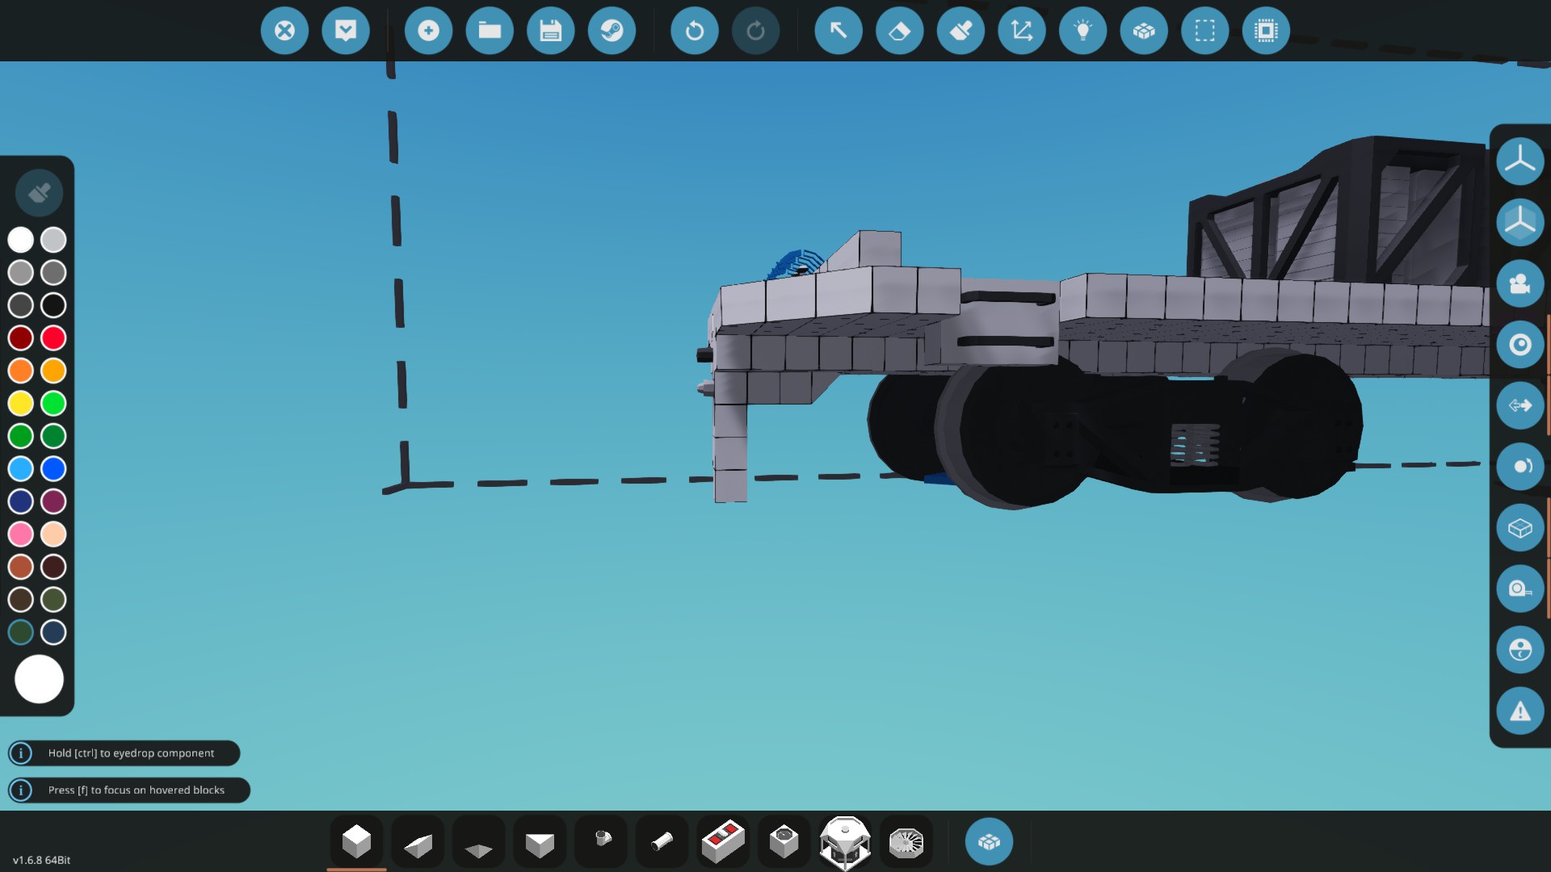Open the load vehicle folder icon
Screen dimensions: 1551x872
pos(490,31)
